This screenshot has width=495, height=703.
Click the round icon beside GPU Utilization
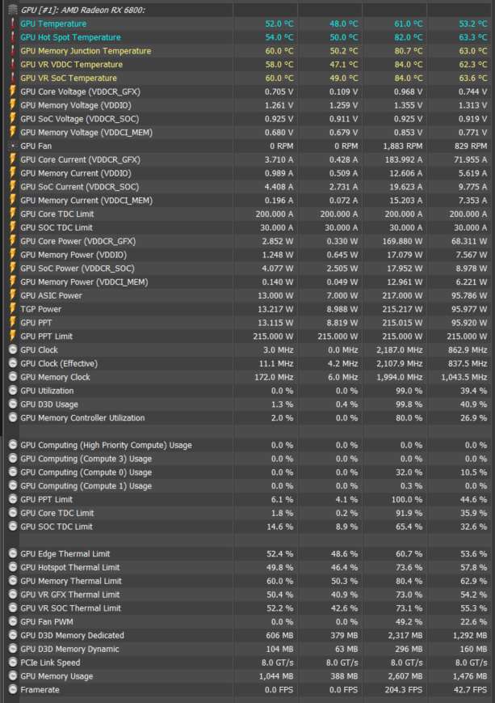13,391
